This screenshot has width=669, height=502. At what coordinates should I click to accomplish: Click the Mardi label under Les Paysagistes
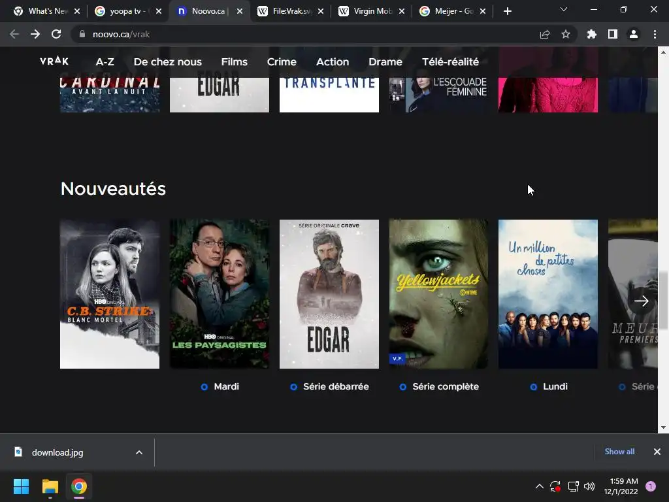tap(226, 386)
